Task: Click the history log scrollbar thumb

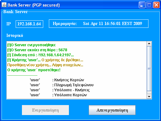Action: tap(149, 68)
